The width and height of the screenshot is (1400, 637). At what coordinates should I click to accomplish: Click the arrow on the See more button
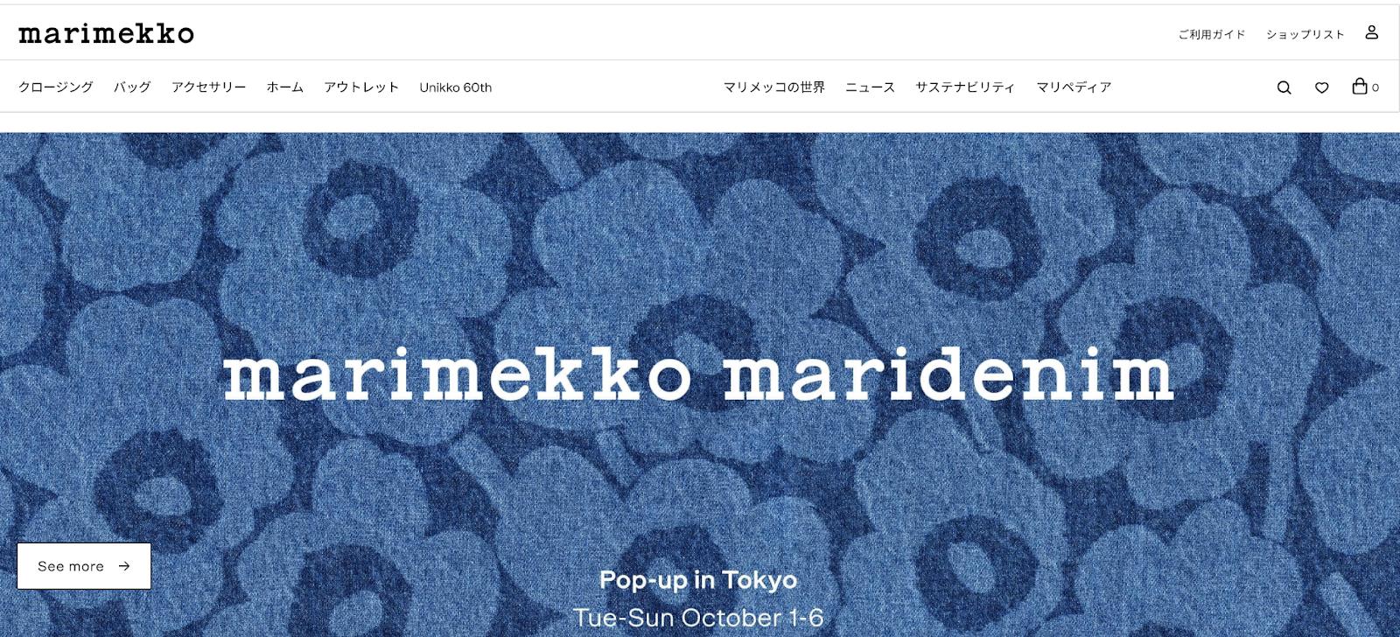tap(124, 566)
